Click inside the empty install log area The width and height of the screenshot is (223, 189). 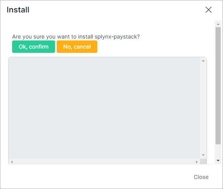click(104, 108)
